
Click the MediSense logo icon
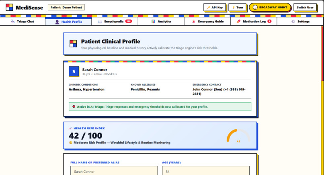(9, 8)
